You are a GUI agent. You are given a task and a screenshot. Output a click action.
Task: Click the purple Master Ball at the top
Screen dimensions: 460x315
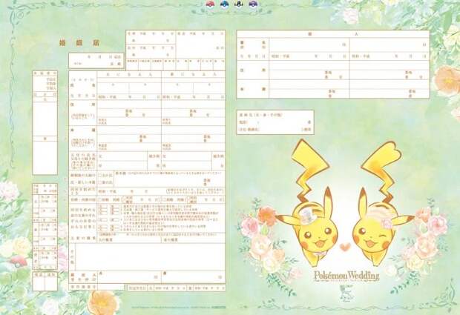[253, 4]
